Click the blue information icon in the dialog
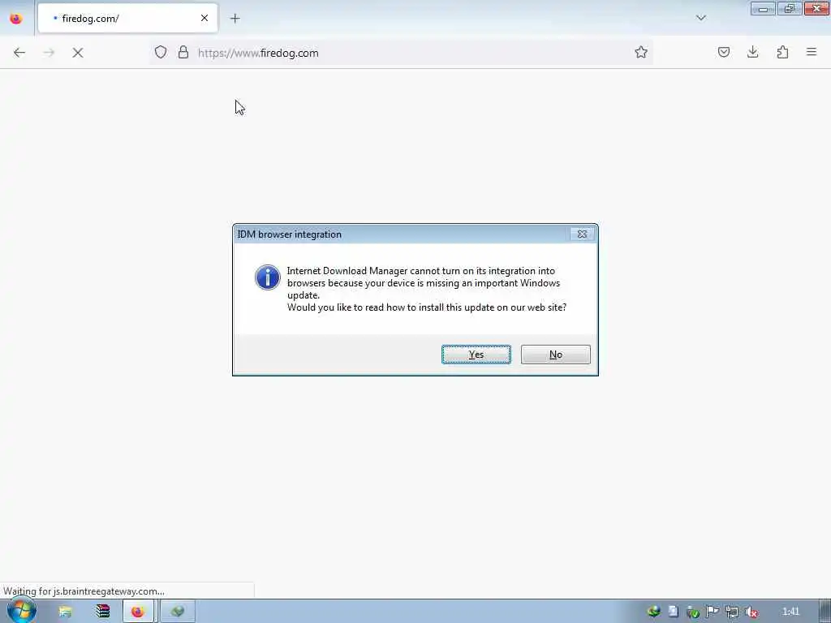This screenshot has height=623, width=831. tap(268, 277)
